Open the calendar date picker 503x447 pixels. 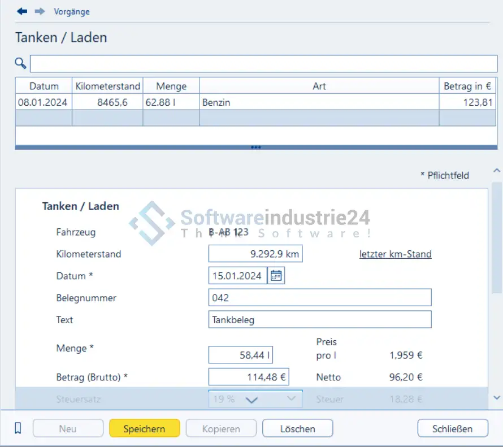276,276
